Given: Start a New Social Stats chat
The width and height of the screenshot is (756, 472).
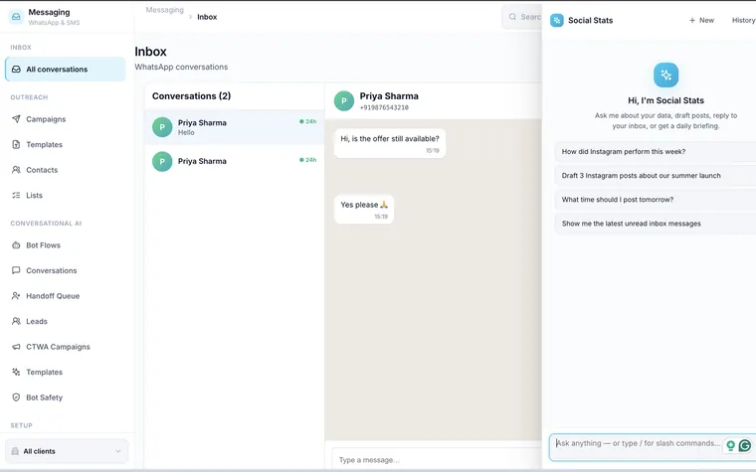Looking at the screenshot, I should click(701, 20).
